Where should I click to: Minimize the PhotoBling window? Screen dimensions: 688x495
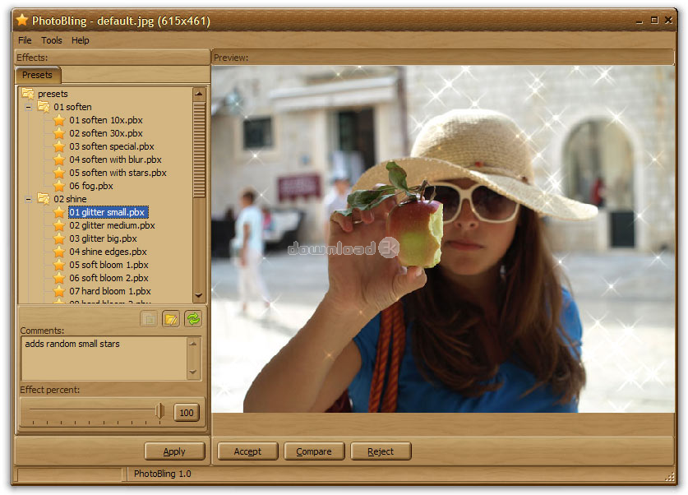point(640,21)
